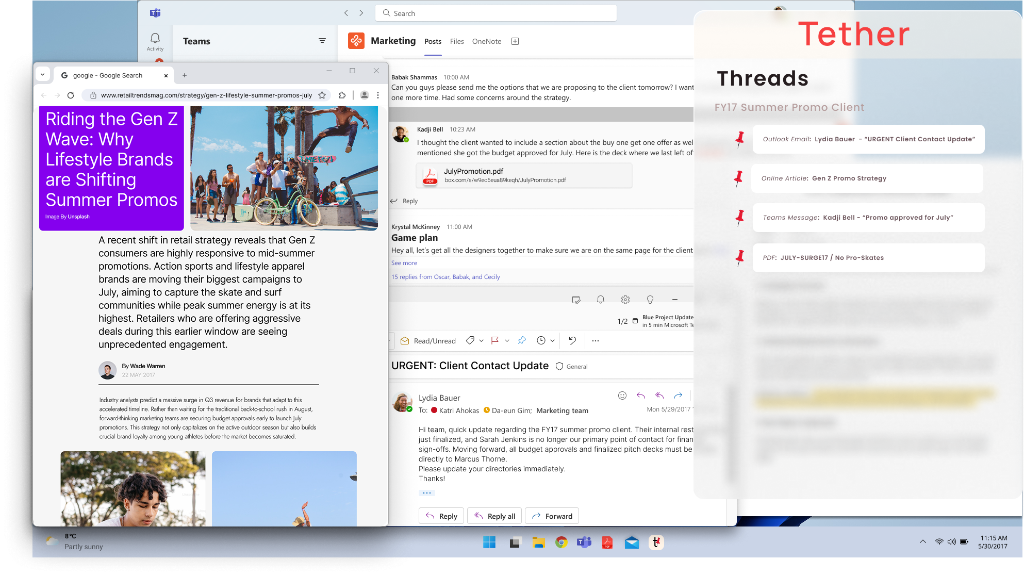
Task: Click author Wade Warren's avatar
Action: pyautogui.click(x=107, y=370)
